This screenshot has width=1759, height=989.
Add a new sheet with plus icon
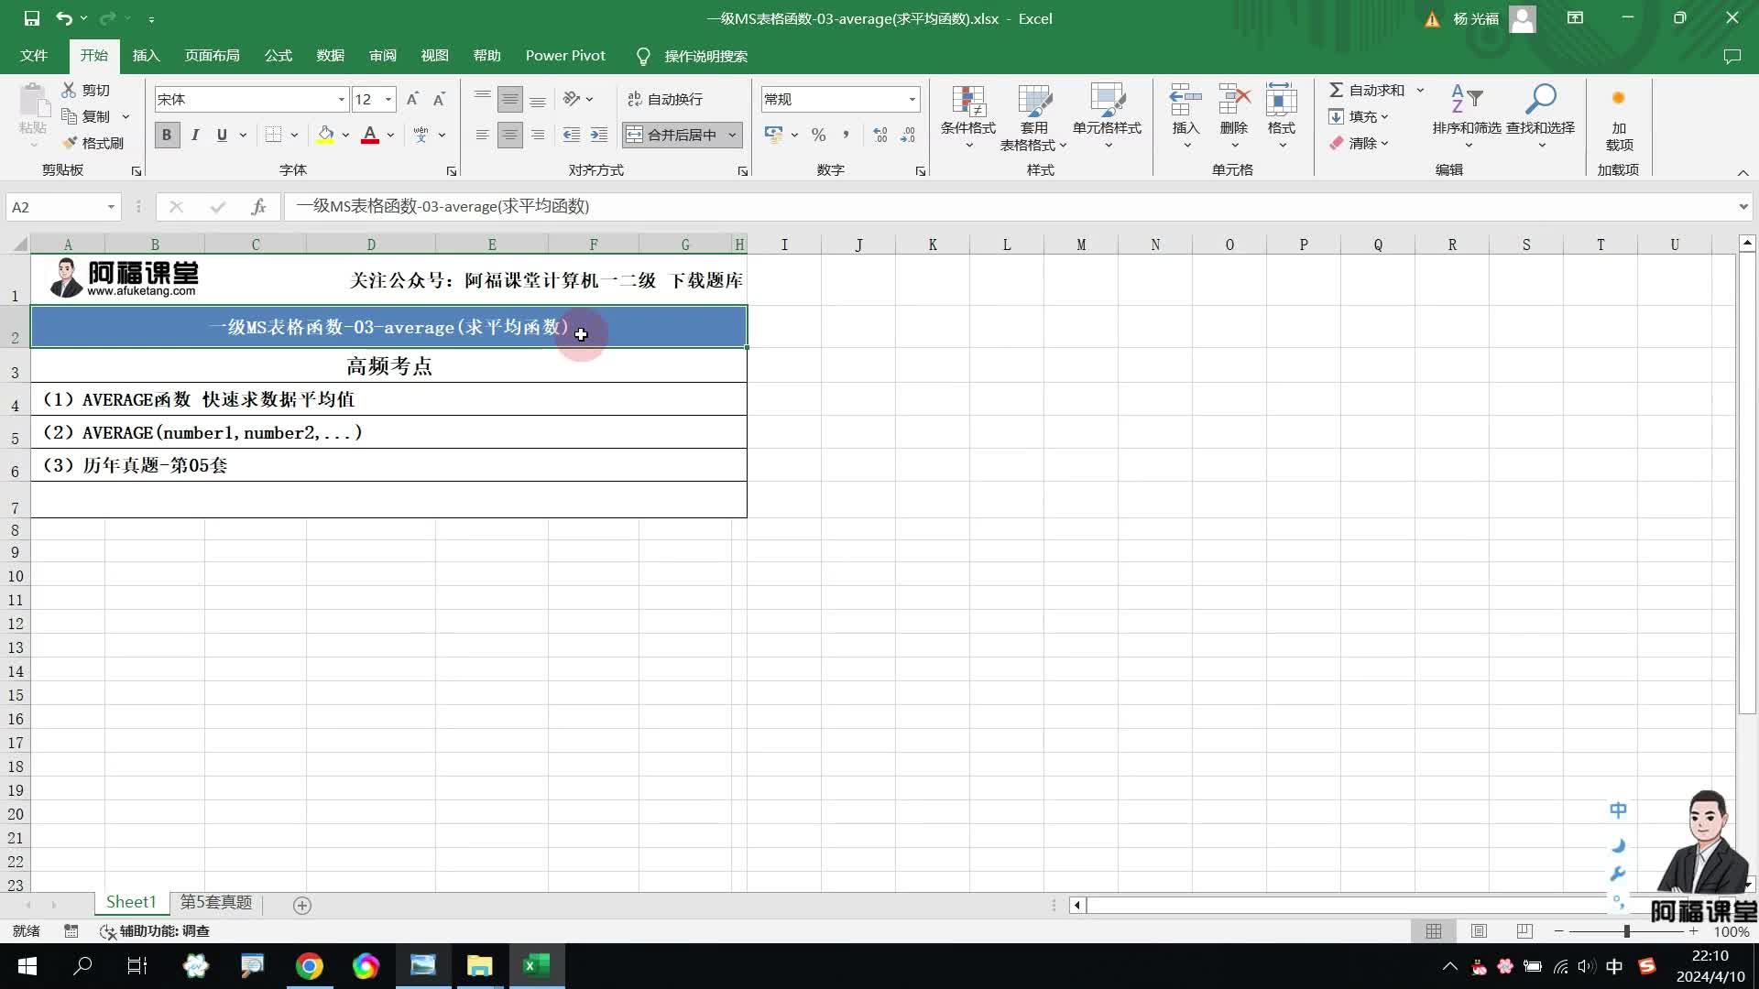click(x=301, y=905)
